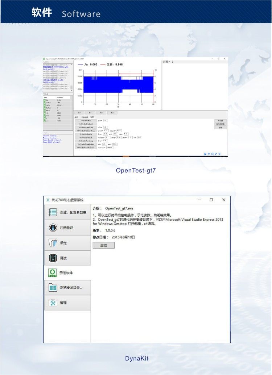
Task: Click Launch list scrollbar up arrow
Action: [x=71, y=65]
